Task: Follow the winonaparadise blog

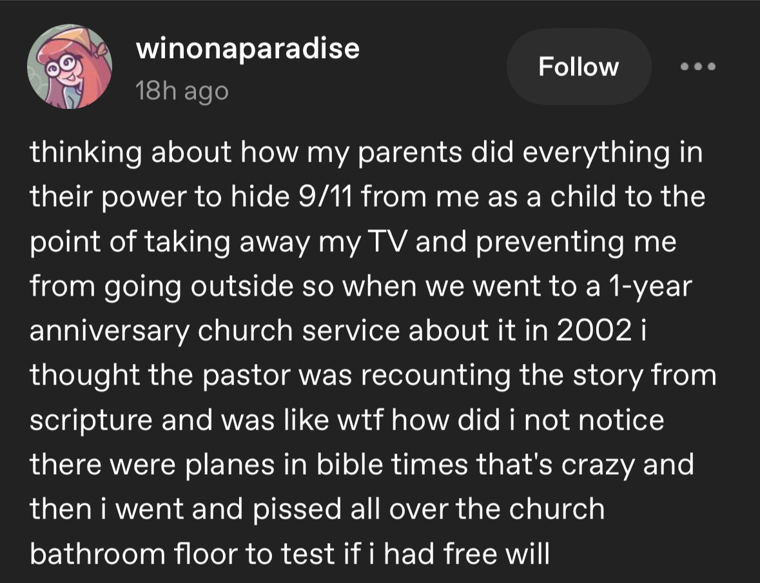Action: point(579,66)
